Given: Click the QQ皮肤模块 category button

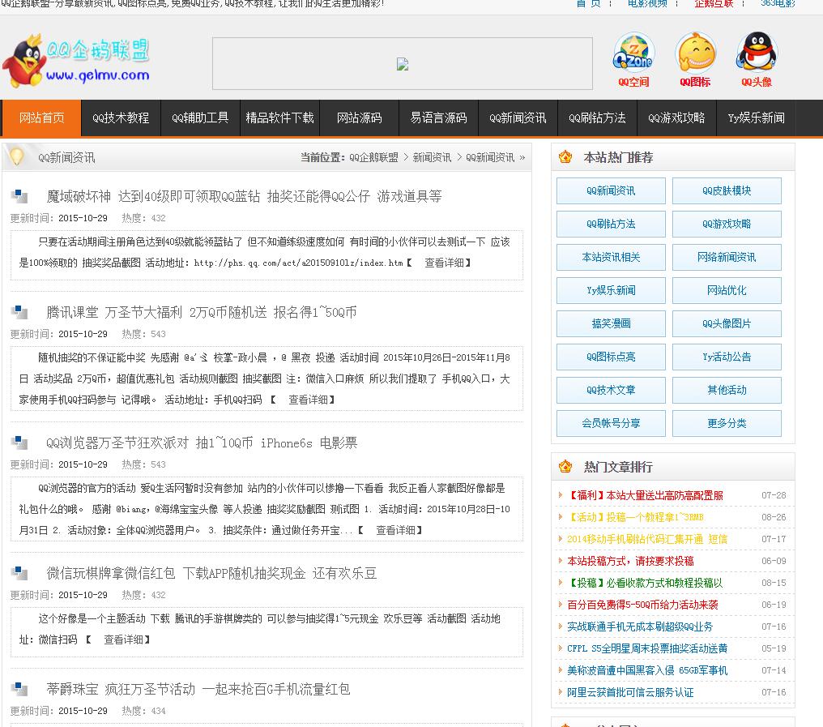Looking at the screenshot, I should 727,190.
